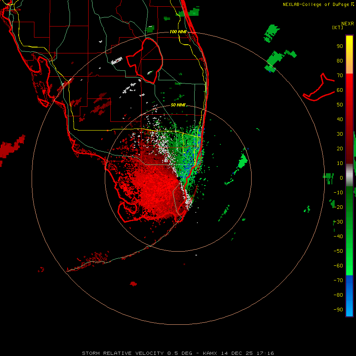Viewport: 356px width, 356px height.
Task: Click the Storm Relative Velocity product title
Action: pos(123,353)
